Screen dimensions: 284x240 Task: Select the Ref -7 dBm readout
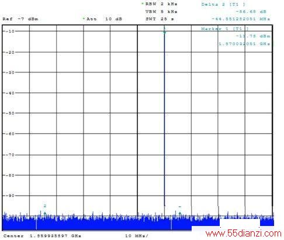point(20,19)
